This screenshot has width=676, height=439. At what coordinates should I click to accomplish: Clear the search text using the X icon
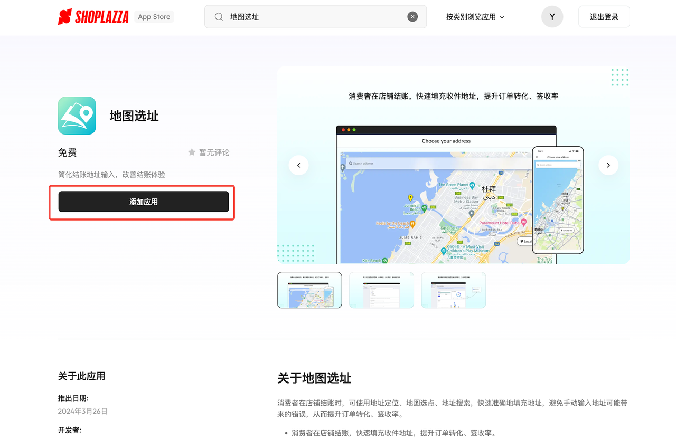tap(412, 16)
